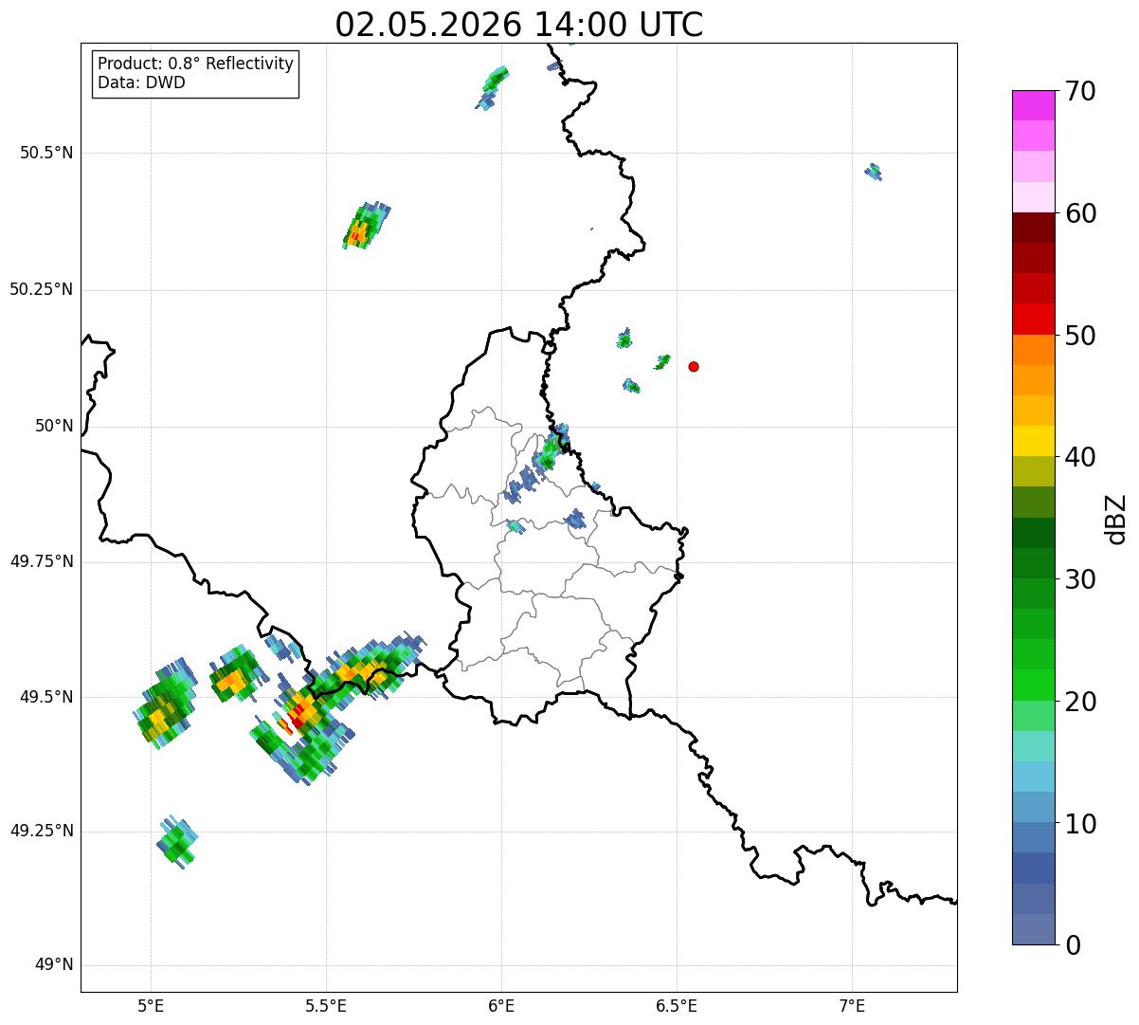This screenshot has width=1139, height=1025.
Task: Select the dark green 30 dBZ colorbar band
Action: point(1033,563)
